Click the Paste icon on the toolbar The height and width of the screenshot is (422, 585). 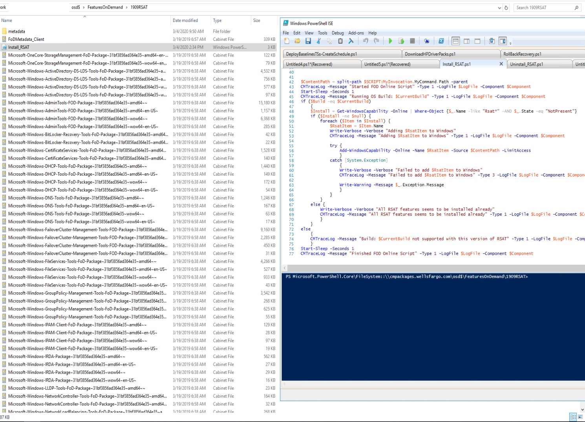point(340,41)
